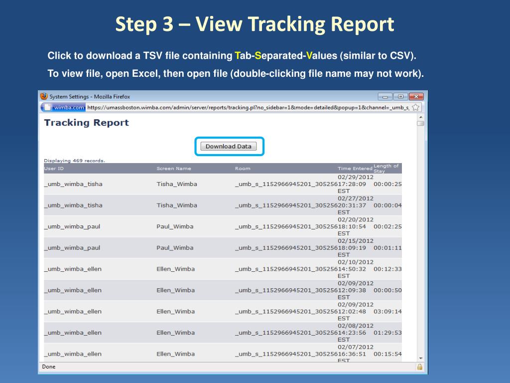Click 'Displaying 469 records.' text
This screenshot has height=383, width=510.
(75, 161)
